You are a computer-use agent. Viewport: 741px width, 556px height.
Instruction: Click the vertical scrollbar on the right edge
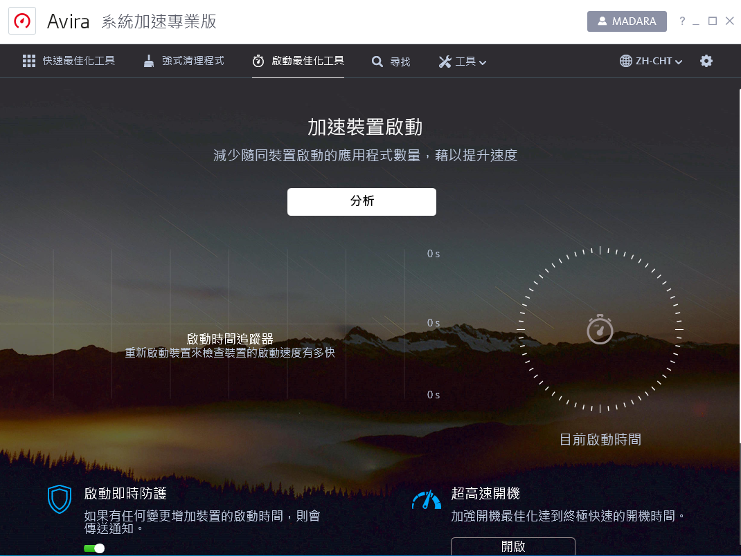click(739, 267)
